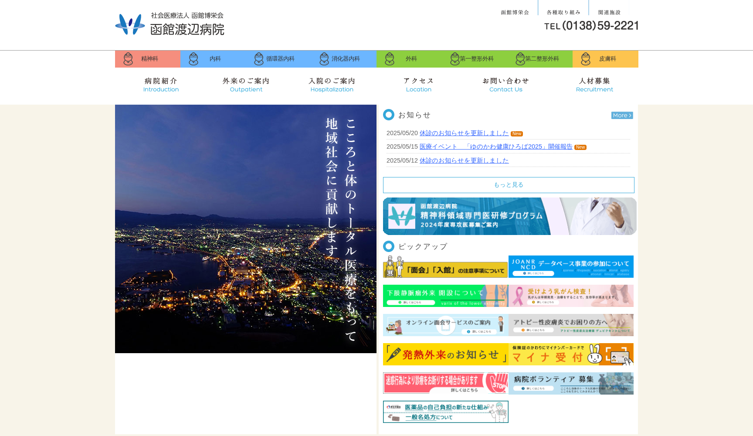Expand the 関連施設 top menu

[x=609, y=12]
